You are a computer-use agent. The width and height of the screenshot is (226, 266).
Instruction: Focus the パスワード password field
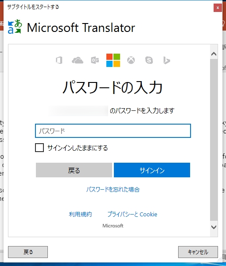coord(113,131)
